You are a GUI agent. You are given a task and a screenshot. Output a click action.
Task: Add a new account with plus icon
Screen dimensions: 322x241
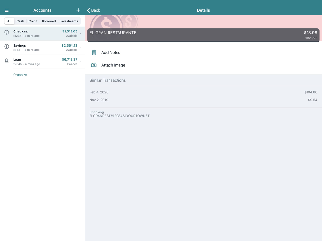click(x=78, y=10)
